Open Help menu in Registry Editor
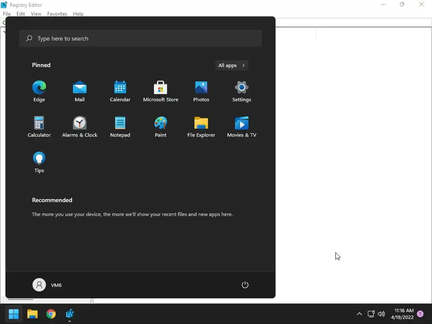Viewport: 432px width, 324px height. click(78, 14)
